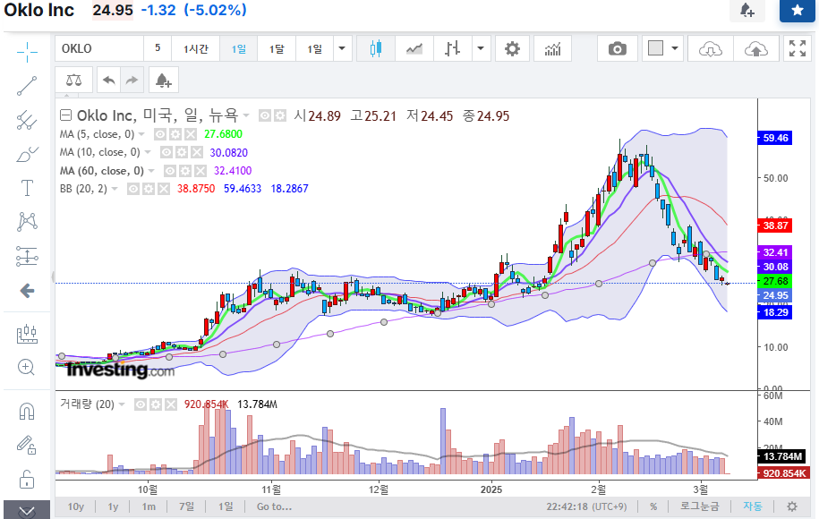
Task: Expand the bottom sidebar chevron button
Action: 27,510
